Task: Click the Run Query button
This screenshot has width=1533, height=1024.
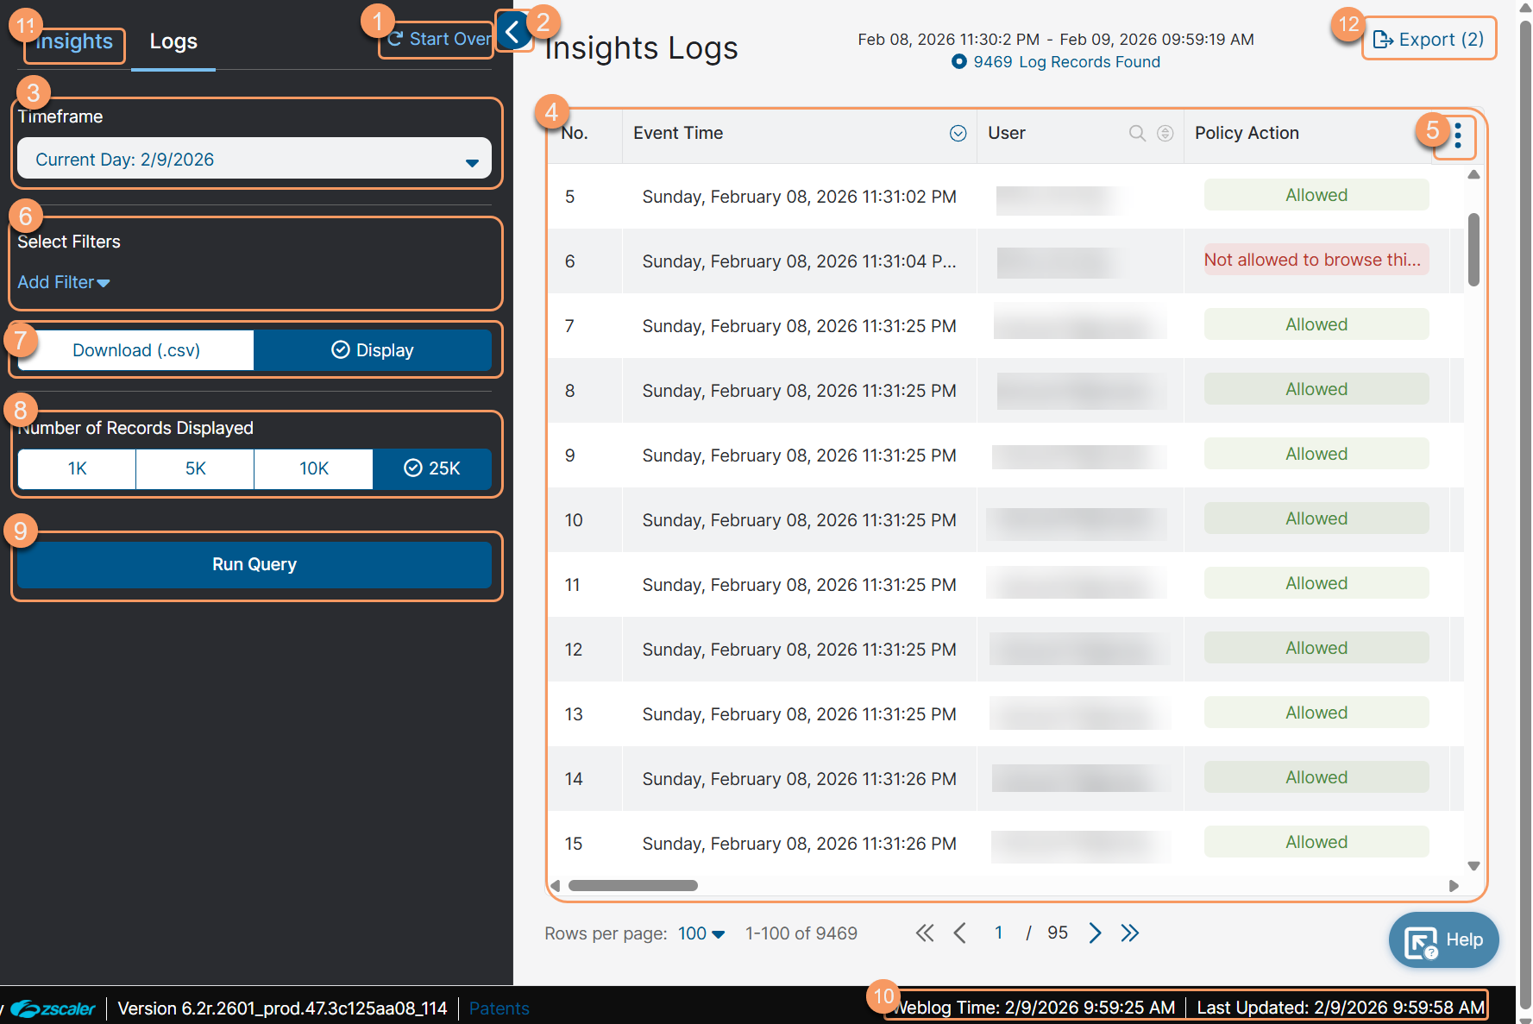Action: (x=254, y=564)
